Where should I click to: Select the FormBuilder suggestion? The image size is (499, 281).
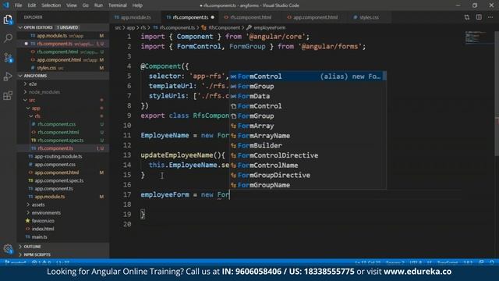(308, 145)
